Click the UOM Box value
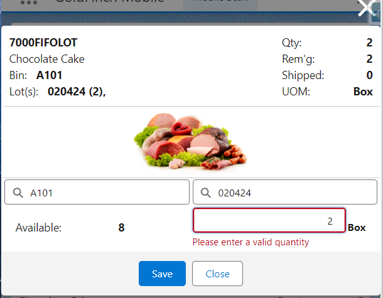Screen dimensions: 383x298 (x=363, y=92)
